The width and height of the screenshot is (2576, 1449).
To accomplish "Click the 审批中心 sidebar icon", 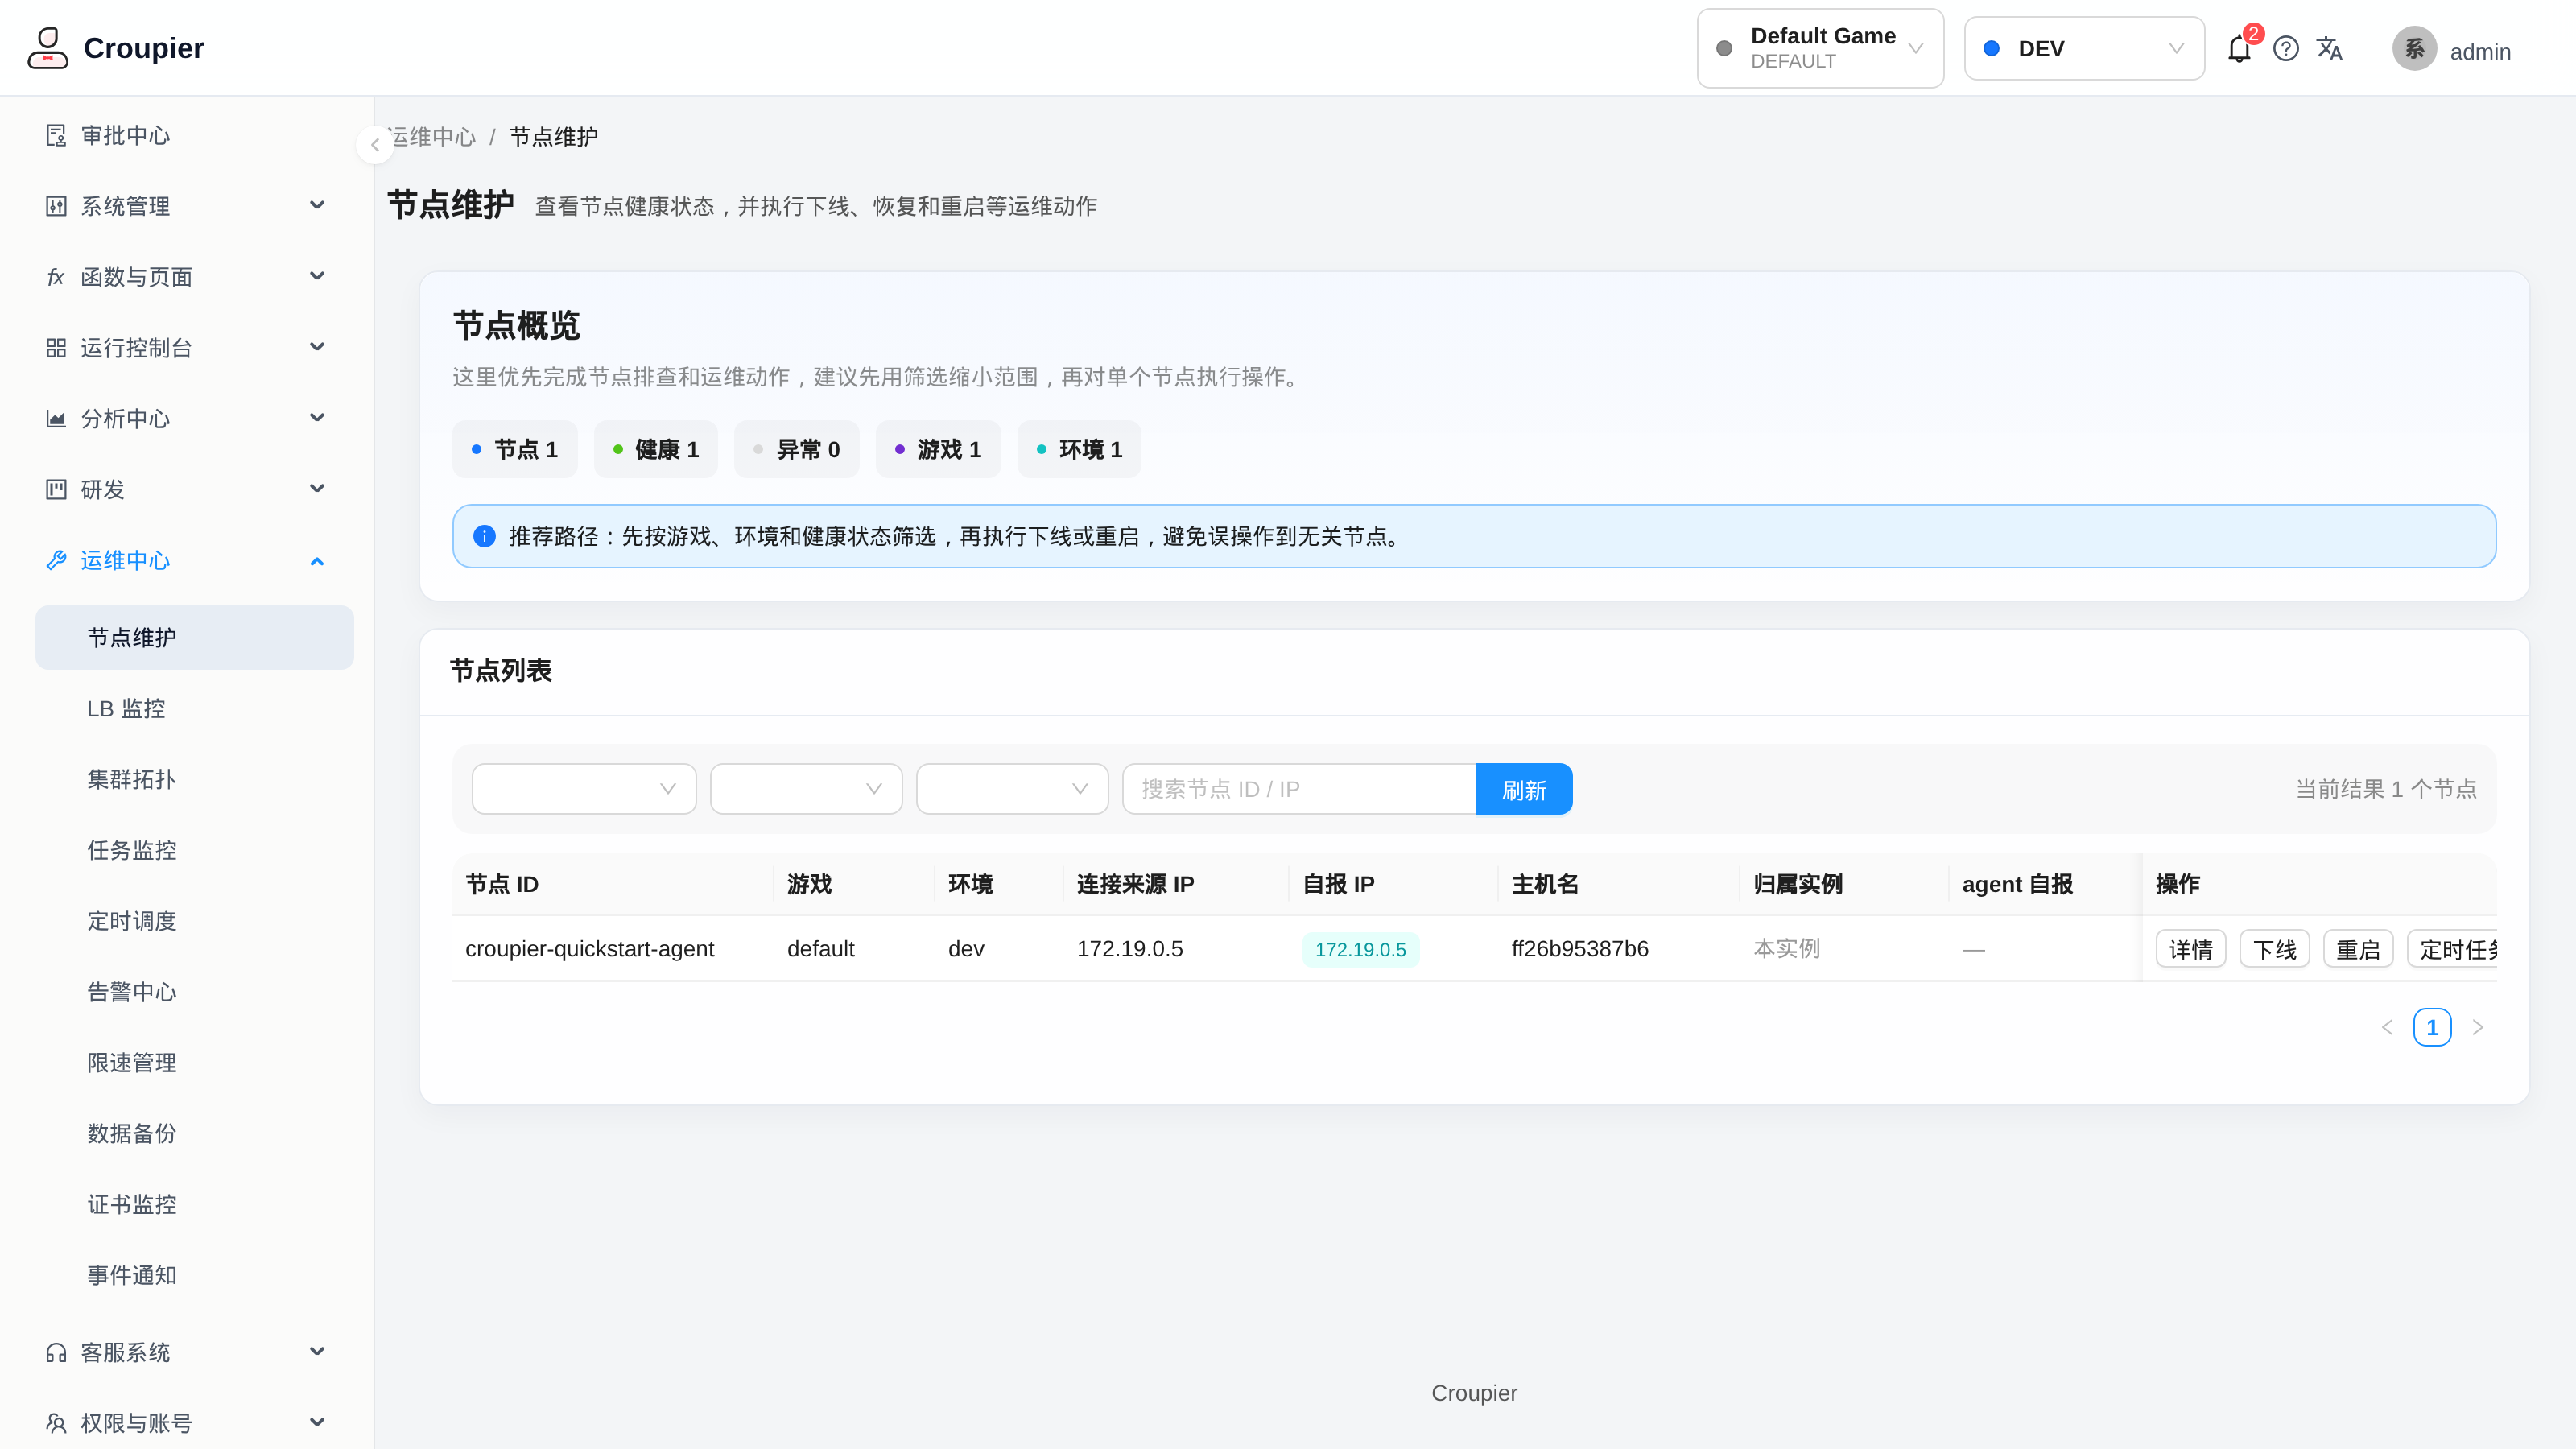I will point(56,135).
